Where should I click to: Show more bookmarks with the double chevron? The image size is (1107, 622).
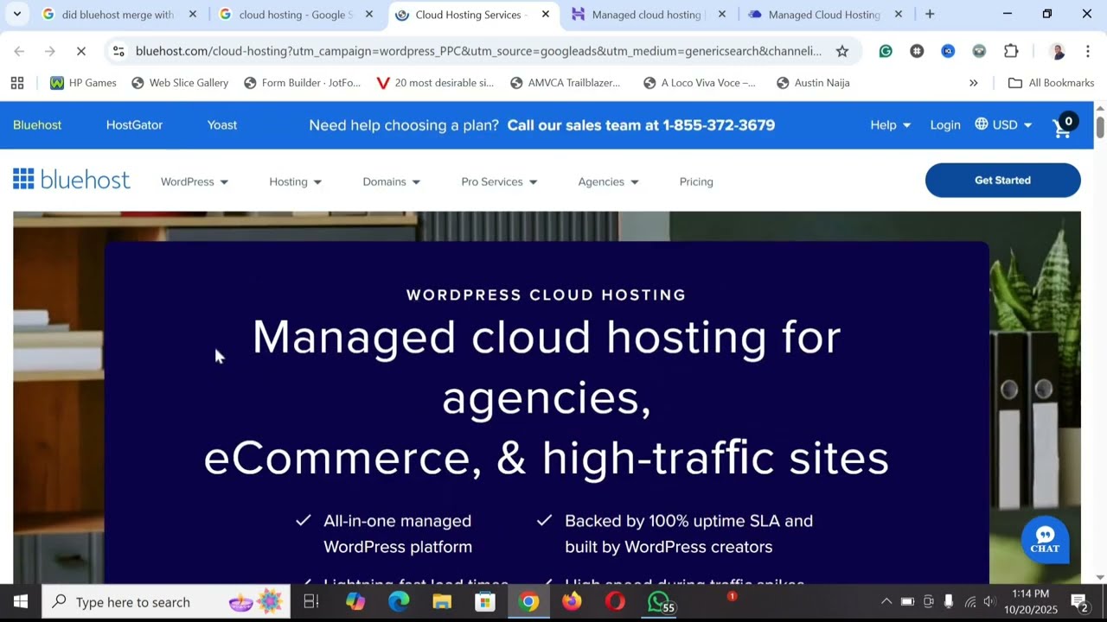pyautogui.click(x=973, y=83)
